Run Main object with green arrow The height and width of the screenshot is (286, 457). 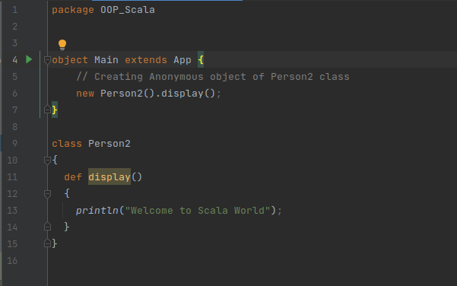click(x=29, y=59)
